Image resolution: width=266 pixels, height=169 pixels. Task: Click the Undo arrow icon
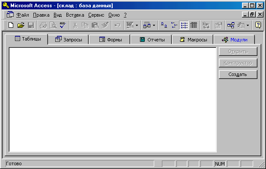tap(117, 25)
